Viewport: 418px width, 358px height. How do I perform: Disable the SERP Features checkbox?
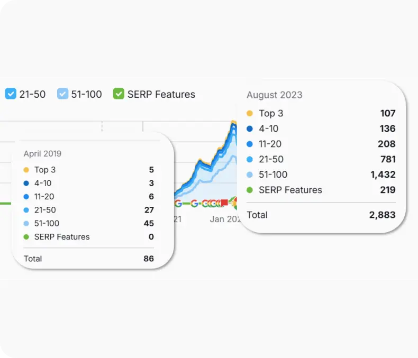(119, 94)
